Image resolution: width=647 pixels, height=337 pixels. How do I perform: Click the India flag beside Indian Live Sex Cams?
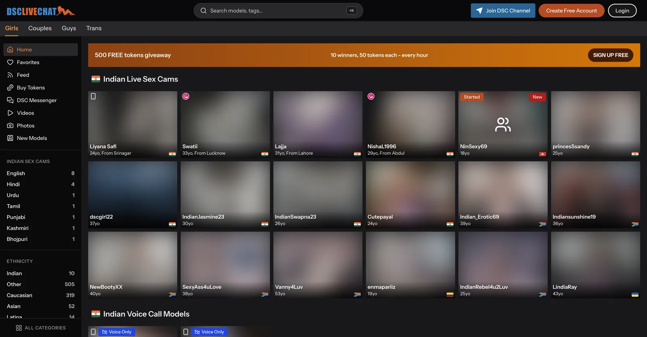[96, 79]
